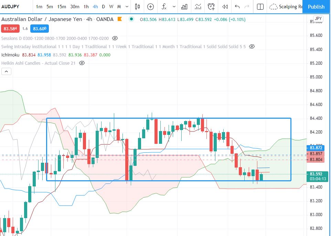Toggle visibility of Swing Intraday institutional indicator
Viewport: 331px width, 236px height.
(252, 46)
